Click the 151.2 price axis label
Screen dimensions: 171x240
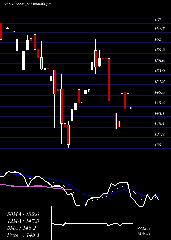coord(159,82)
